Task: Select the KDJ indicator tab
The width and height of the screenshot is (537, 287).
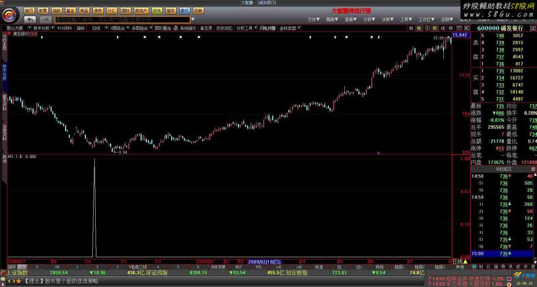Action: click(238, 267)
